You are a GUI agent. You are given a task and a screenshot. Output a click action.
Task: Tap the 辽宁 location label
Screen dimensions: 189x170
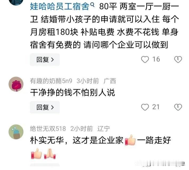point(103,128)
